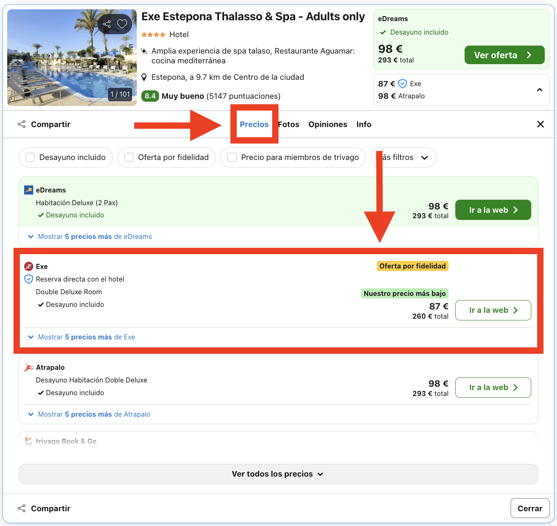Open the Info tab
This screenshot has width=557, height=526.
pos(363,124)
